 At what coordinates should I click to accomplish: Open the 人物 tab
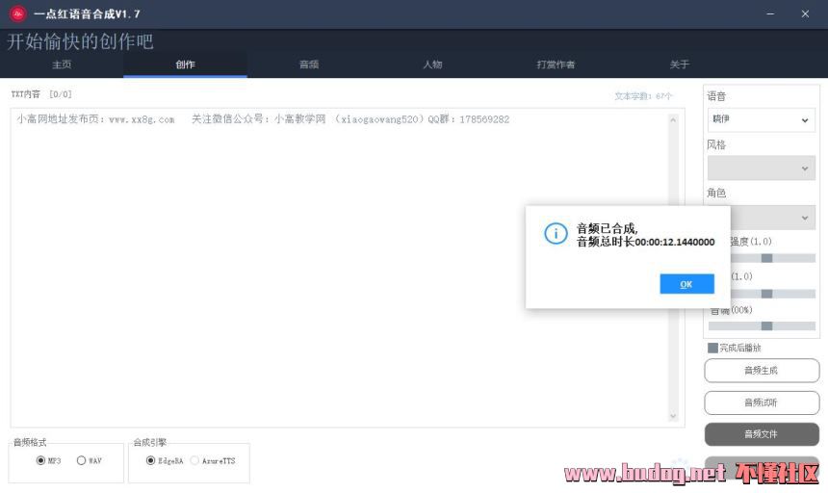(432, 65)
